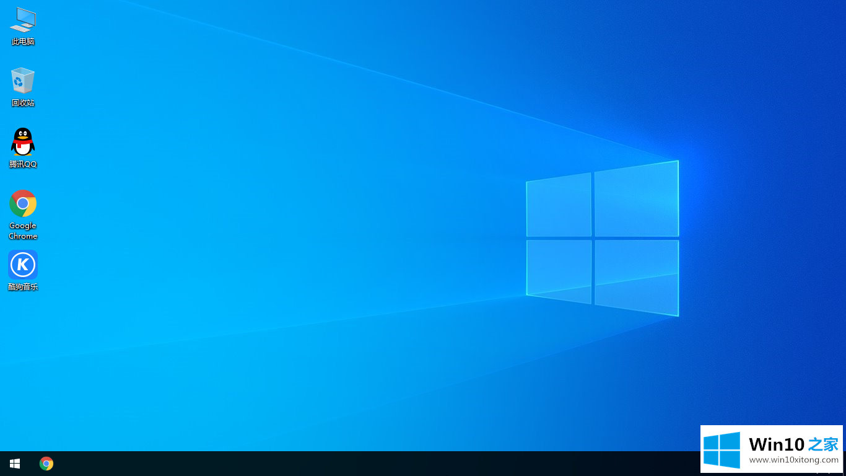846x476 pixels.
Task: Open the Windows Start menu button
Action: (x=15, y=464)
